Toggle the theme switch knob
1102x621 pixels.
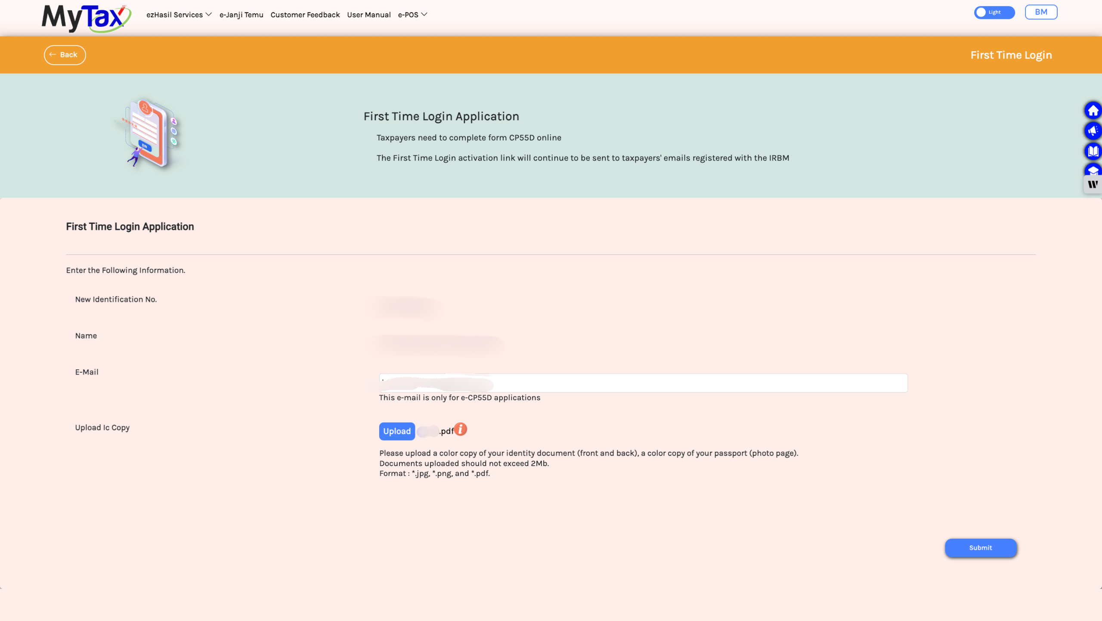tap(982, 12)
